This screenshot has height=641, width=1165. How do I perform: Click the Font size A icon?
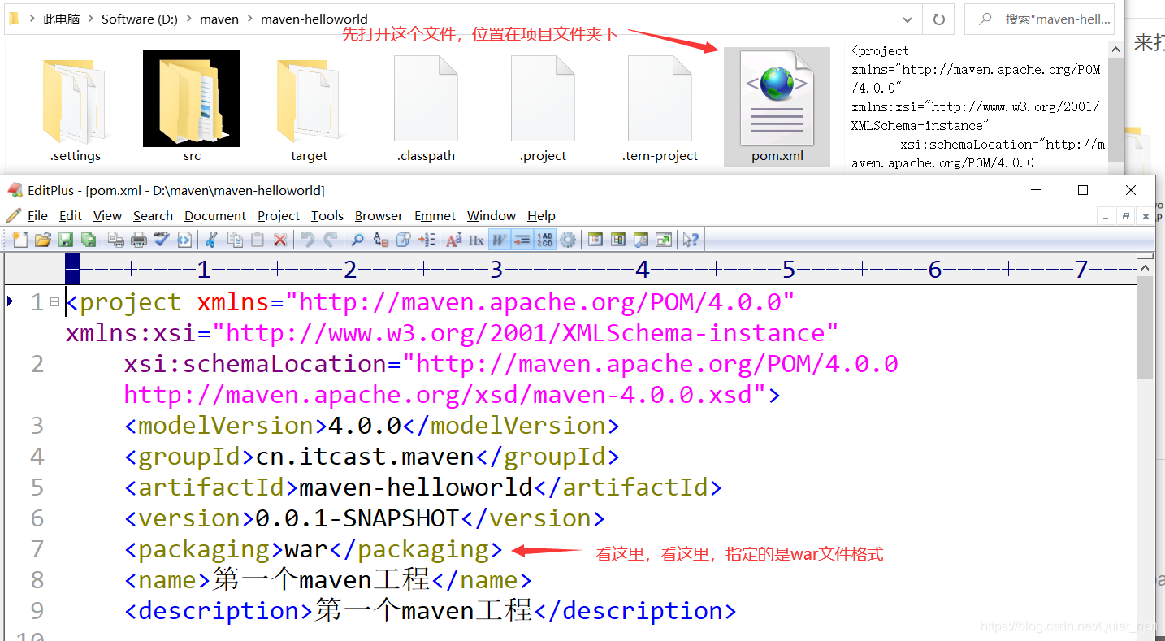pos(453,240)
